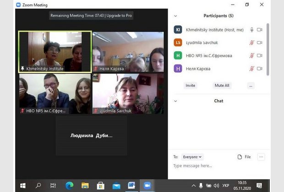
Task: Click the camera icon beside Неля Карєва
Action: (260, 69)
